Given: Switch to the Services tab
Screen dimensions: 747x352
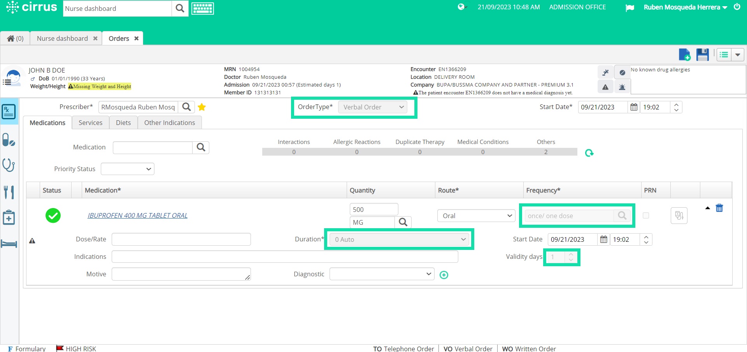Looking at the screenshot, I should (90, 122).
